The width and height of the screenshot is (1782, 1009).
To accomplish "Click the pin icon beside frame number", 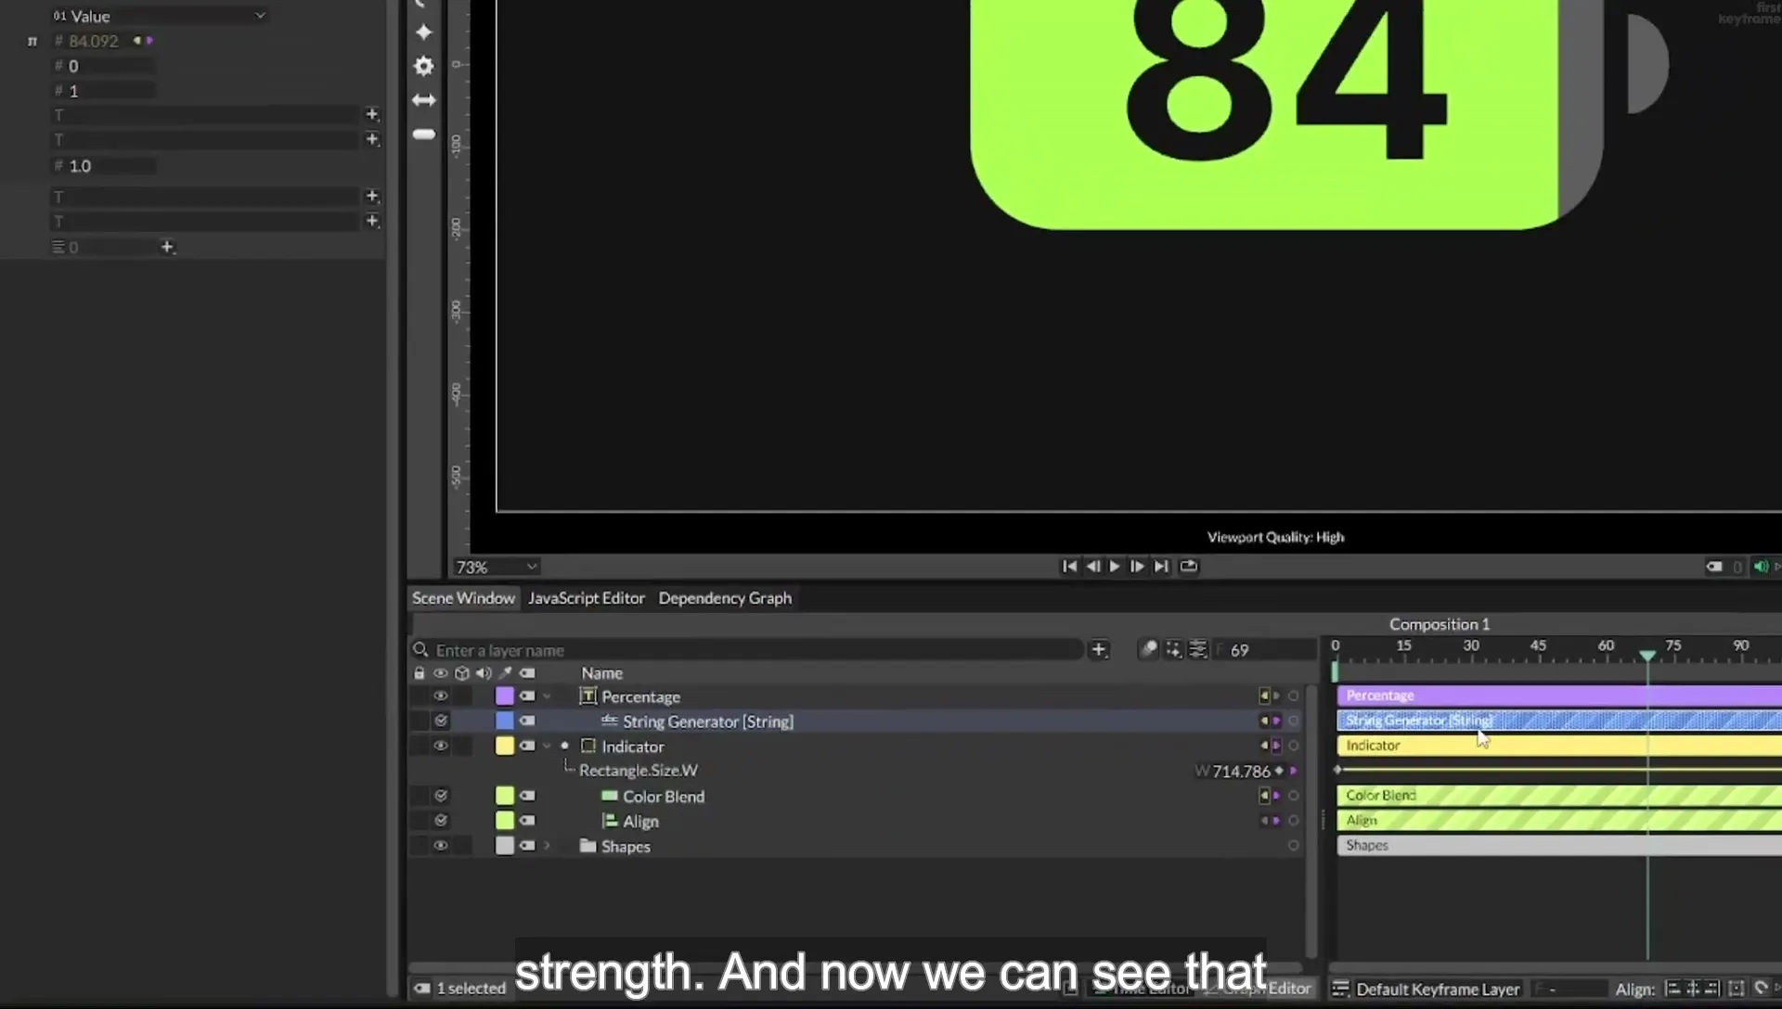I will click(1149, 649).
